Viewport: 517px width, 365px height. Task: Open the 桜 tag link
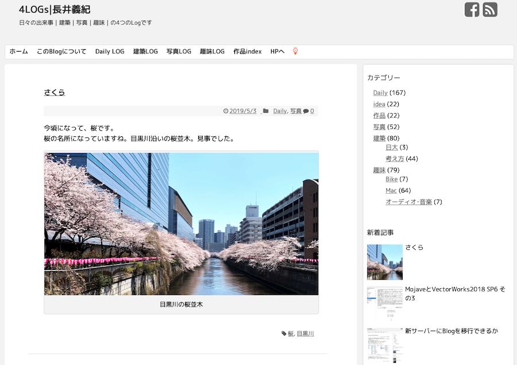291,333
